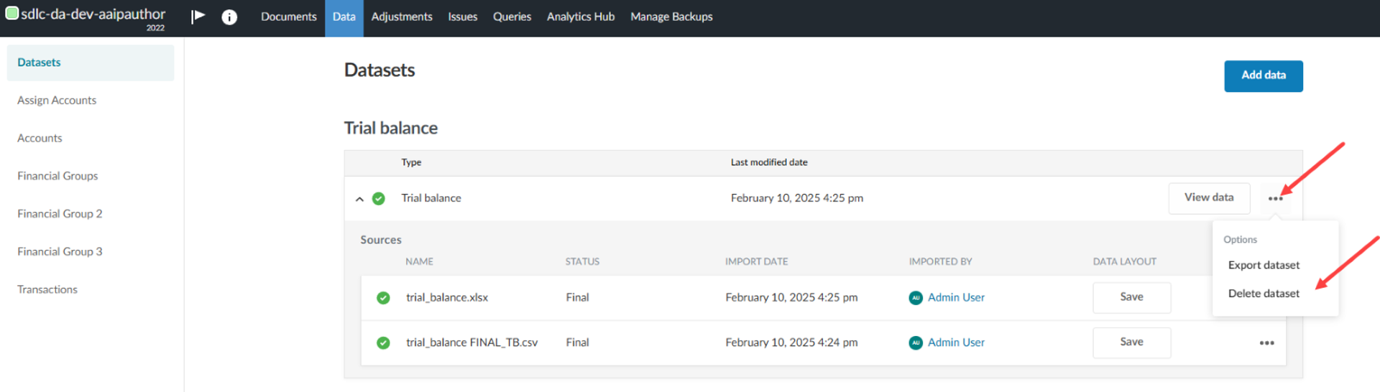Open three-dot menu for trial_balance FINAL_TB.csv
Image resolution: width=1380 pixels, height=392 pixels.
(x=1266, y=343)
